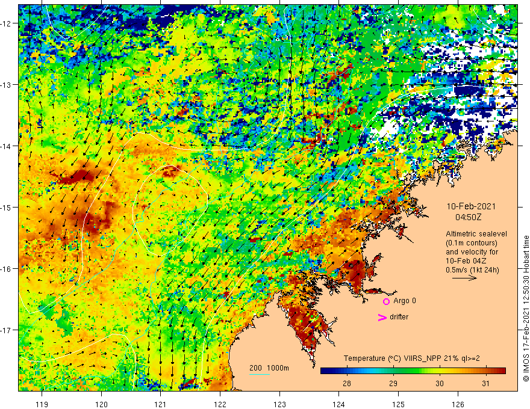Click the magenta Argo circle legend marker
Screen dimensions: 530x409
pos(386,301)
